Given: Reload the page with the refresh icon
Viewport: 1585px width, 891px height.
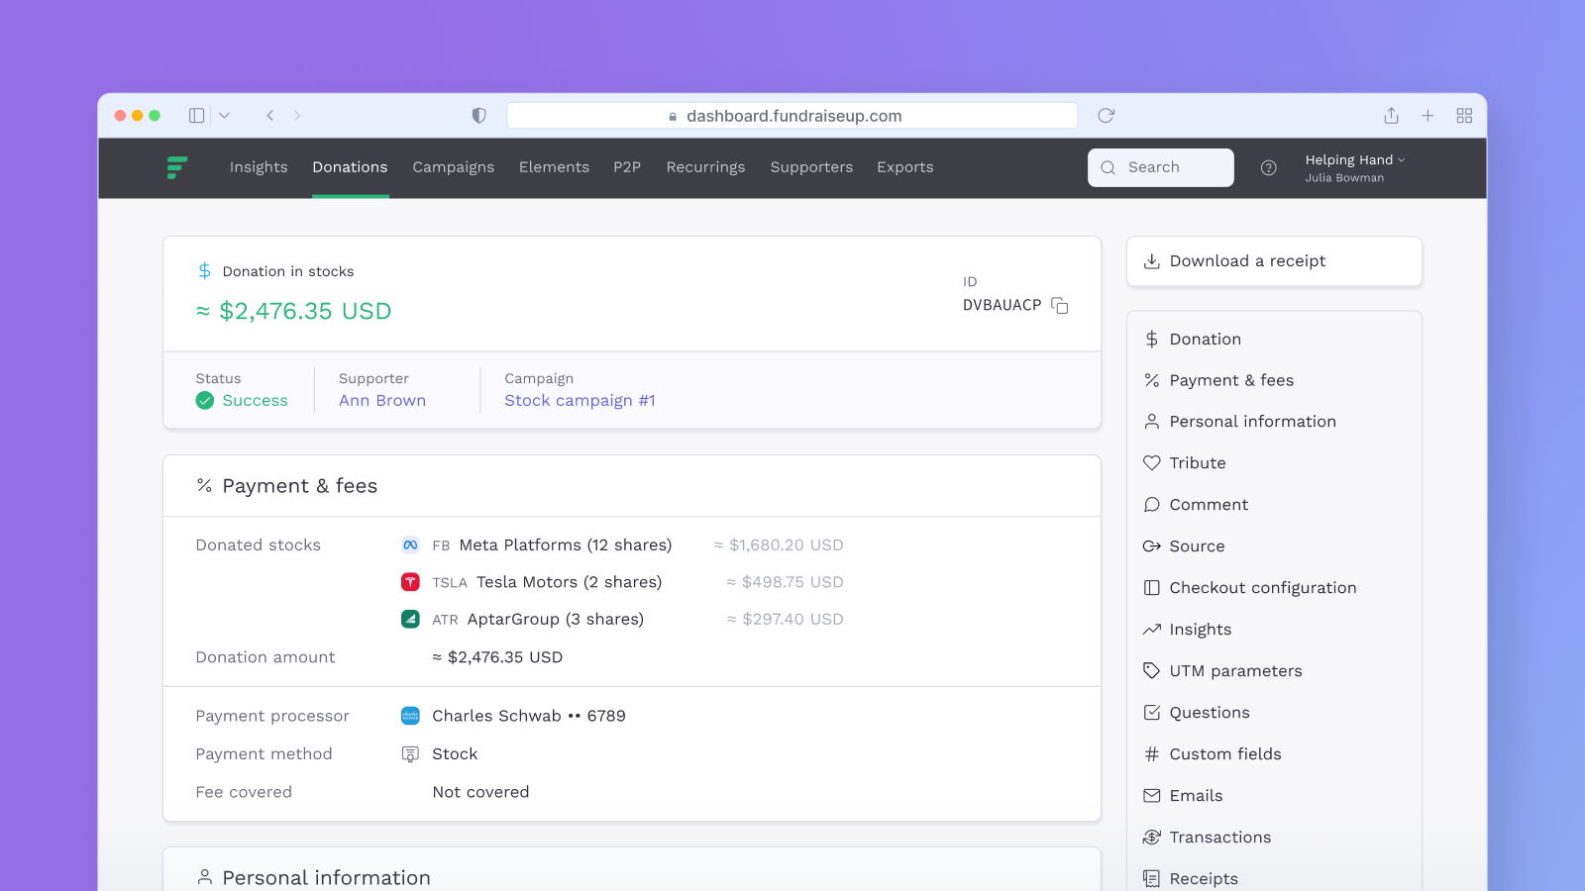Looking at the screenshot, I should [x=1106, y=116].
